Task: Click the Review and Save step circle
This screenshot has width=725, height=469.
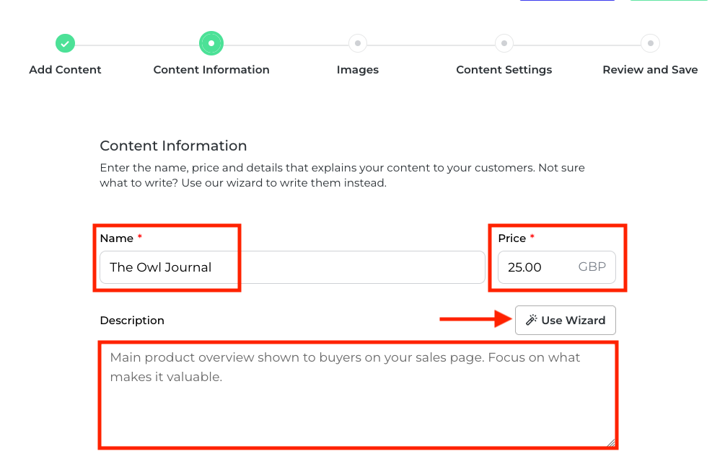Action: (x=650, y=44)
